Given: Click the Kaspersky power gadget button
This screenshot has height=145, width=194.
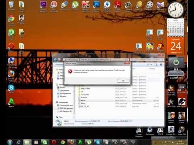Looking at the screenshot, I should [176, 62].
